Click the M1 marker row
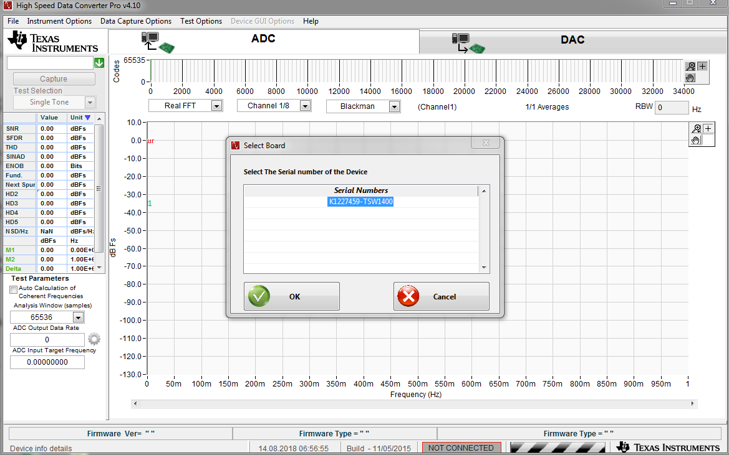 point(49,250)
